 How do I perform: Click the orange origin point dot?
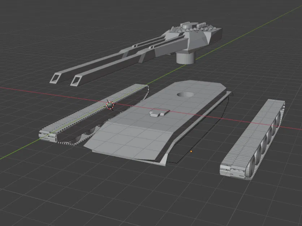point(191,152)
